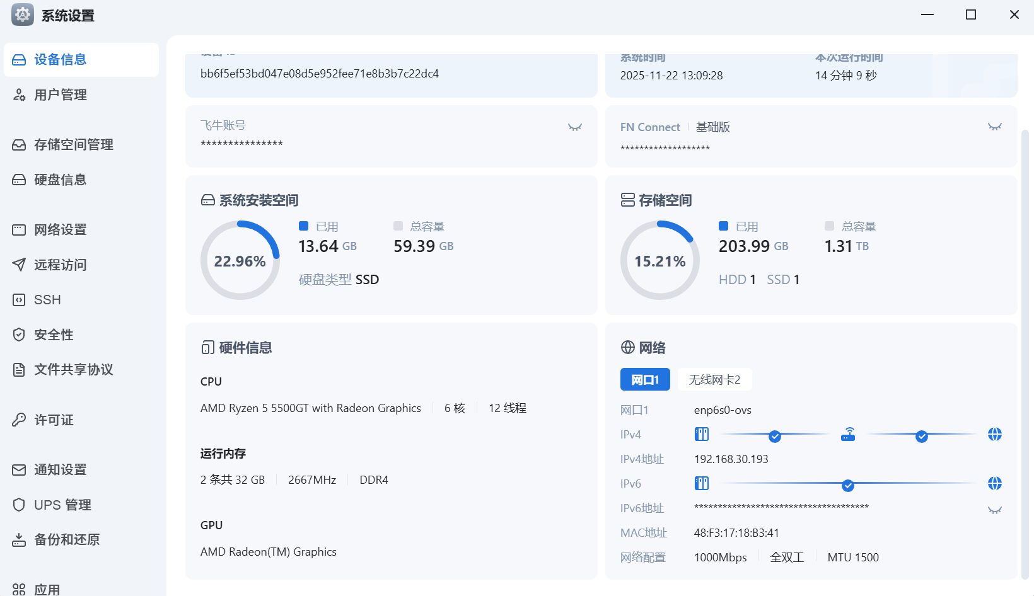The width and height of the screenshot is (1034, 596).
Task: Select the 网口1 network tab
Action: click(x=644, y=380)
